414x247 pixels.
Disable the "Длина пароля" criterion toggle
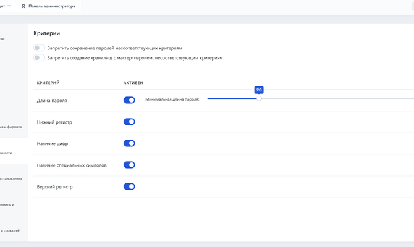click(x=129, y=100)
